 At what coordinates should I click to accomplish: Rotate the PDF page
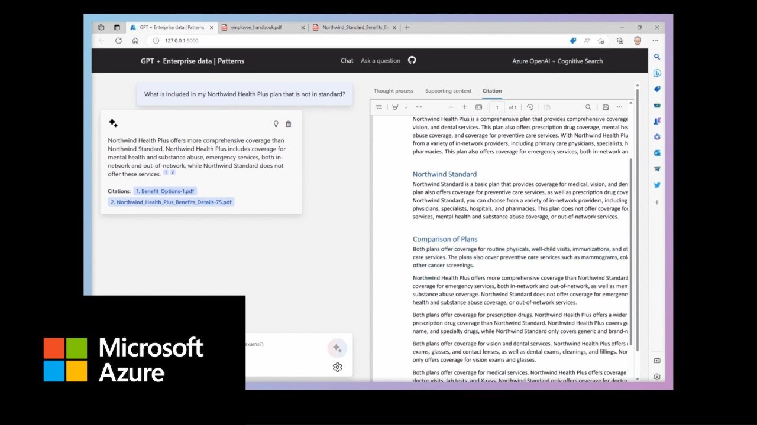click(x=530, y=107)
